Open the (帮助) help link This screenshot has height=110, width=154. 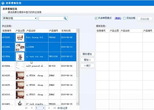pos(118,18)
